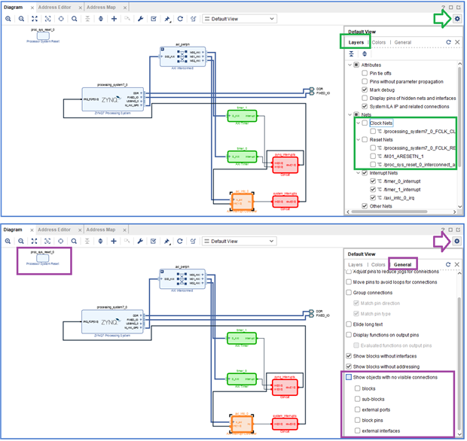Collapse the Attributes tree node
This screenshot has height=441, width=467.
coord(349,65)
